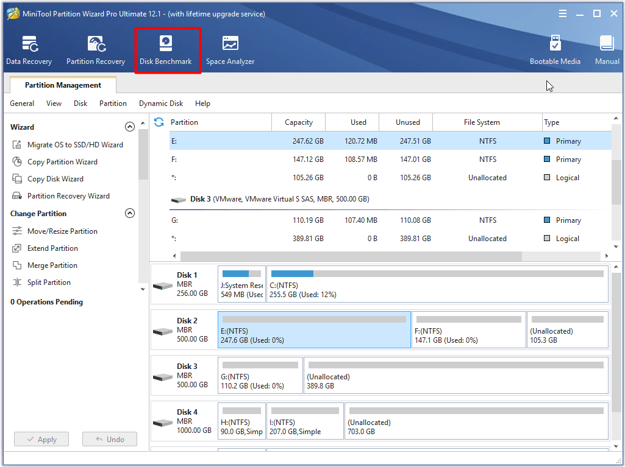This screenshot has height=467, width=625.
Task: Launch Copy Partition Wizard
Action: point(55,162)
